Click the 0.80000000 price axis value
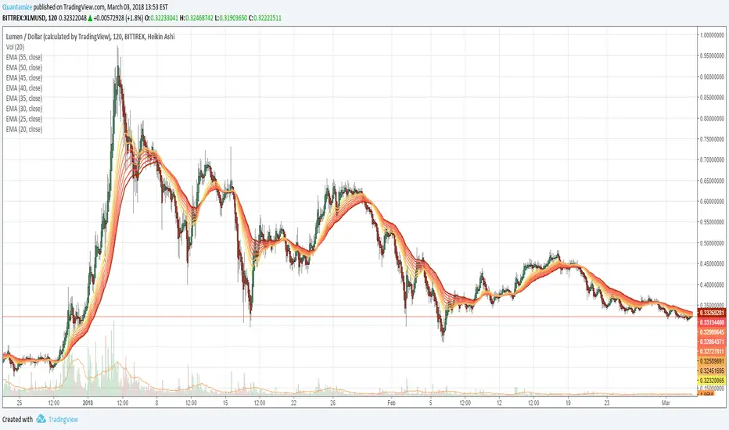The image size is (729, 430). pyautogui.click(x=713, y=118)
